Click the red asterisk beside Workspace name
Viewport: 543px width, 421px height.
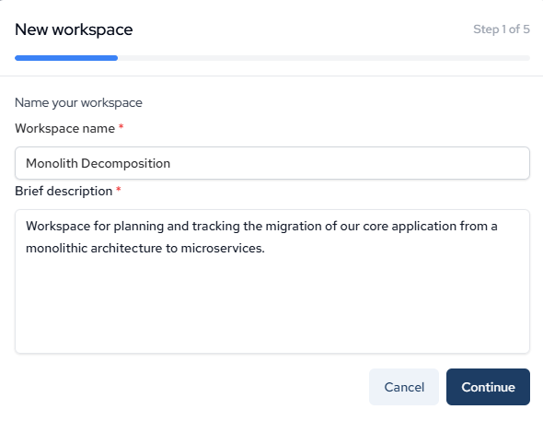tap(121, 126)
